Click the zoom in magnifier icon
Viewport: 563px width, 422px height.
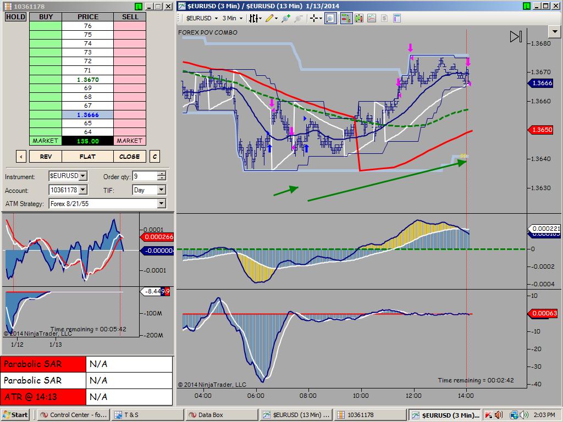[286, 18]
